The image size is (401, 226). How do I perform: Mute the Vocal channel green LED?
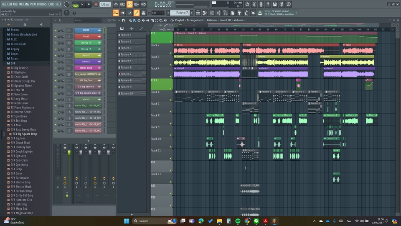(56, 37)
